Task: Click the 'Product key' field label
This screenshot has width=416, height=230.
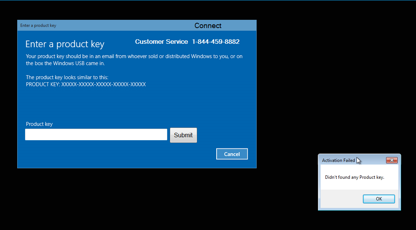Action: pyautogui.click(x=39, y=124)
